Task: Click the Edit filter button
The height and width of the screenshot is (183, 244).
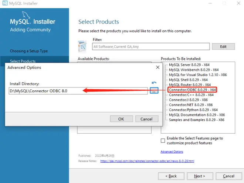Action: pyautogui.click(x=223, y=46)
